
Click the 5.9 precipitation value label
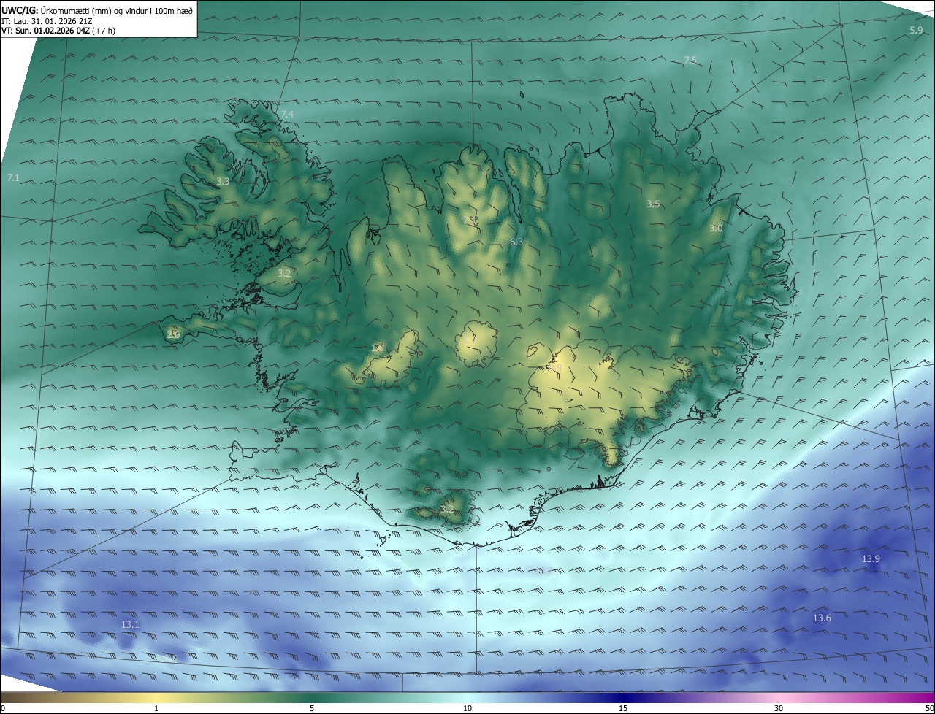[x=916, y=30]
